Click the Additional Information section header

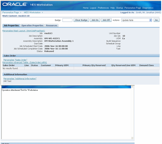pyautogui.click(x=81, y=74)
